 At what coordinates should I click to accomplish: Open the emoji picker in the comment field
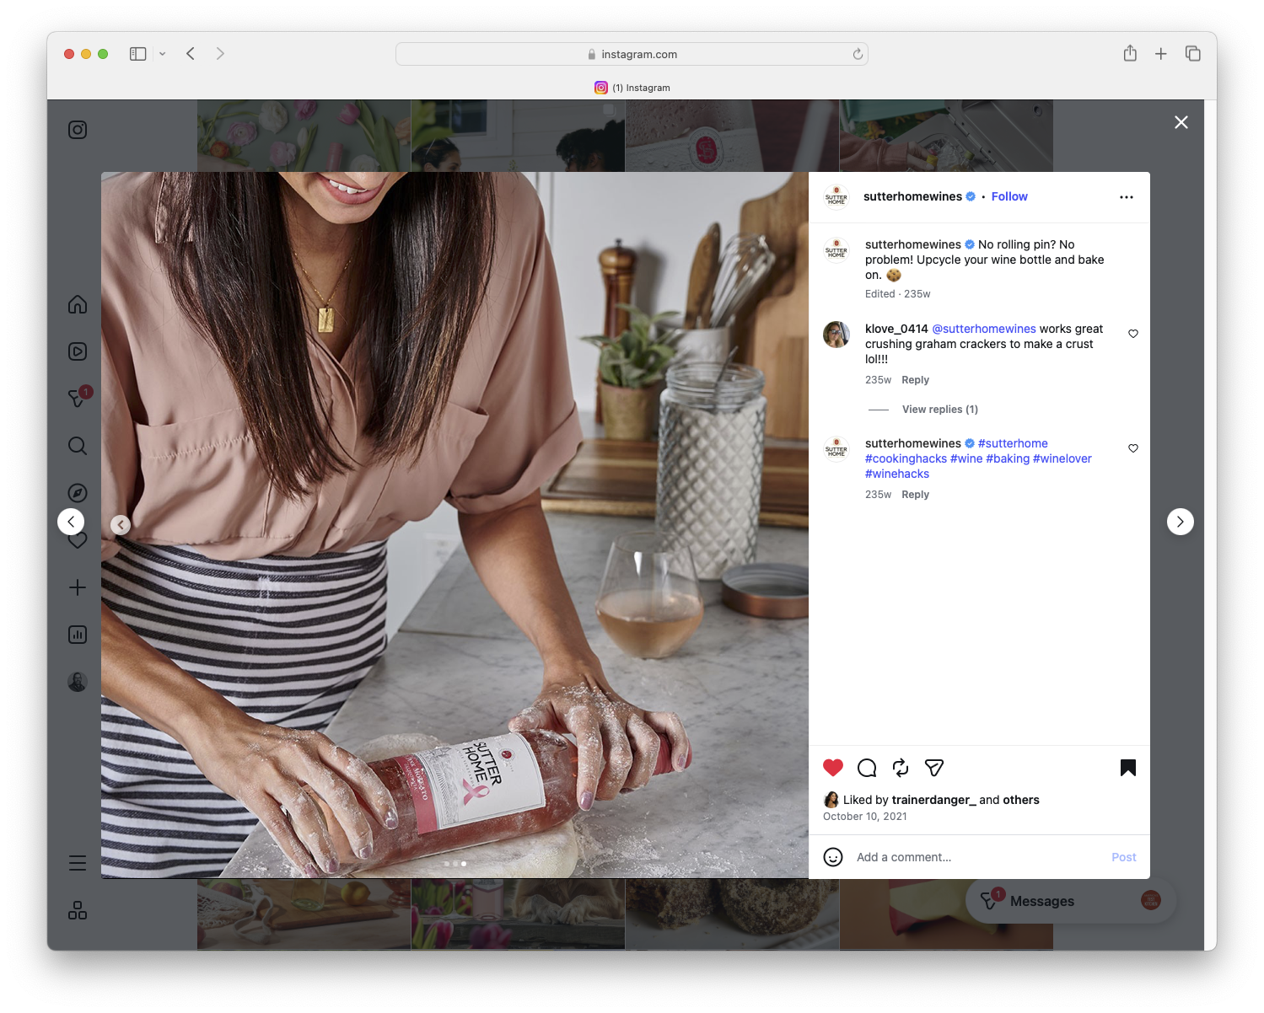point(833,856)
